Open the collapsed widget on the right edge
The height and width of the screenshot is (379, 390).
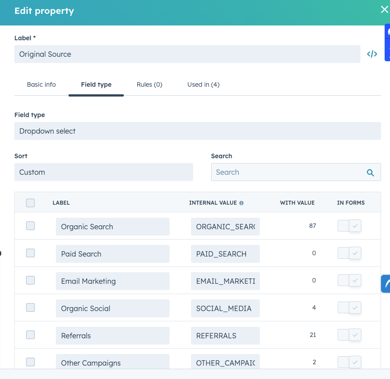click(386, 284)
